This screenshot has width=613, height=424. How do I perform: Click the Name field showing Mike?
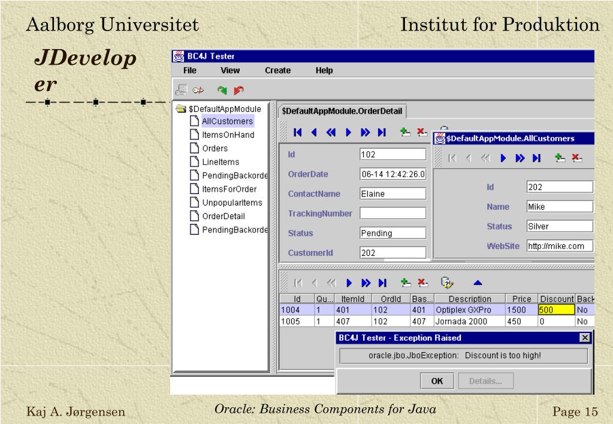point(560,207)
